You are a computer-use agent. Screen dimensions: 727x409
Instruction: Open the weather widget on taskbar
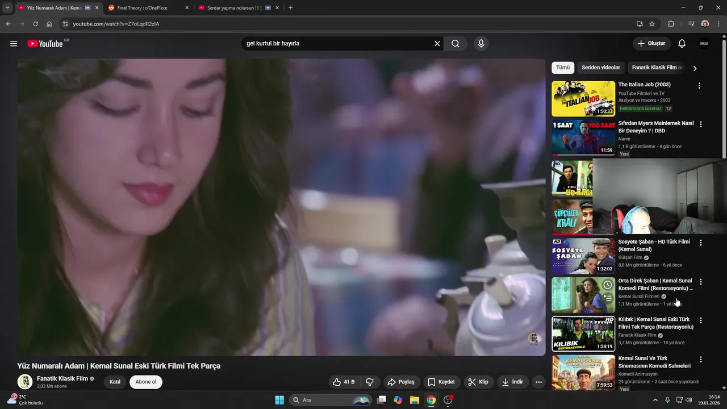pos(24,400)
